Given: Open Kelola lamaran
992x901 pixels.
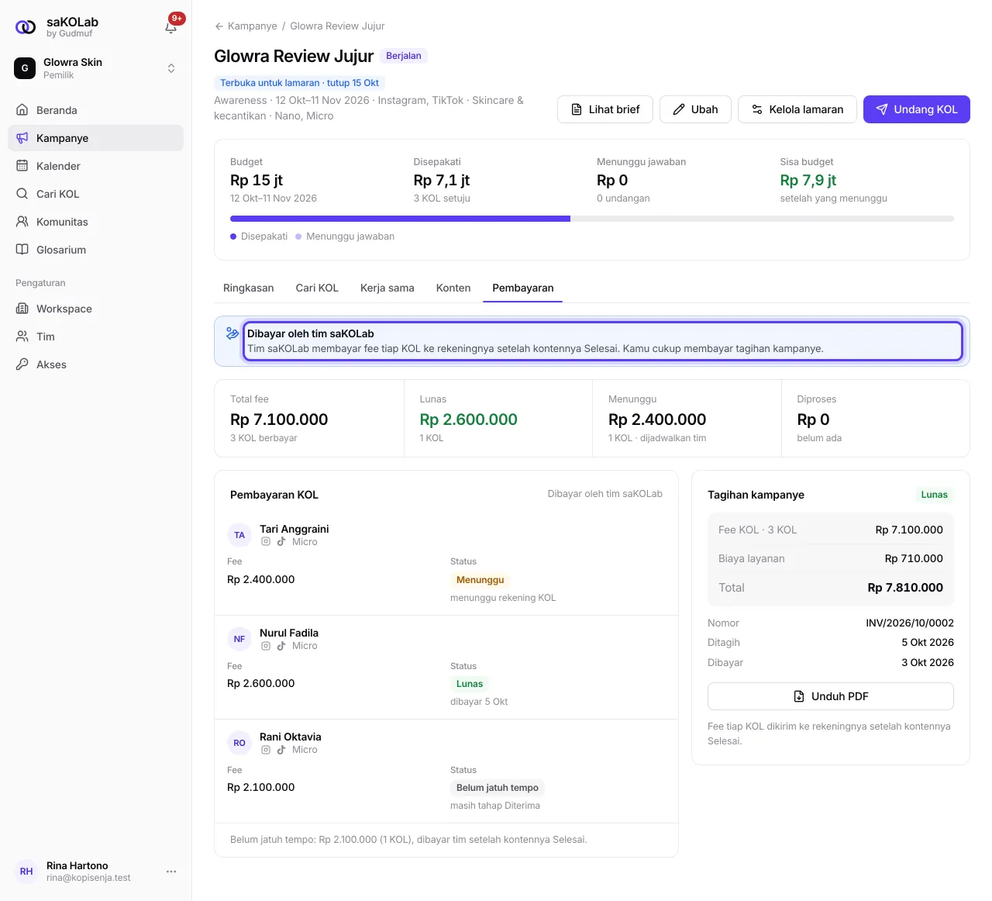Looking at the screenshot, I should tap(797, 109).
